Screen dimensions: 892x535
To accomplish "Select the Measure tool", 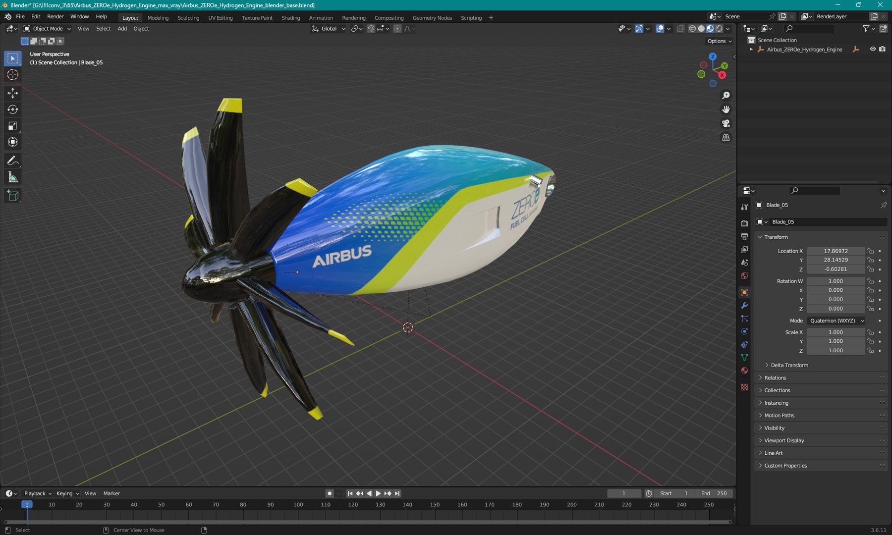I will pos(13,177).
